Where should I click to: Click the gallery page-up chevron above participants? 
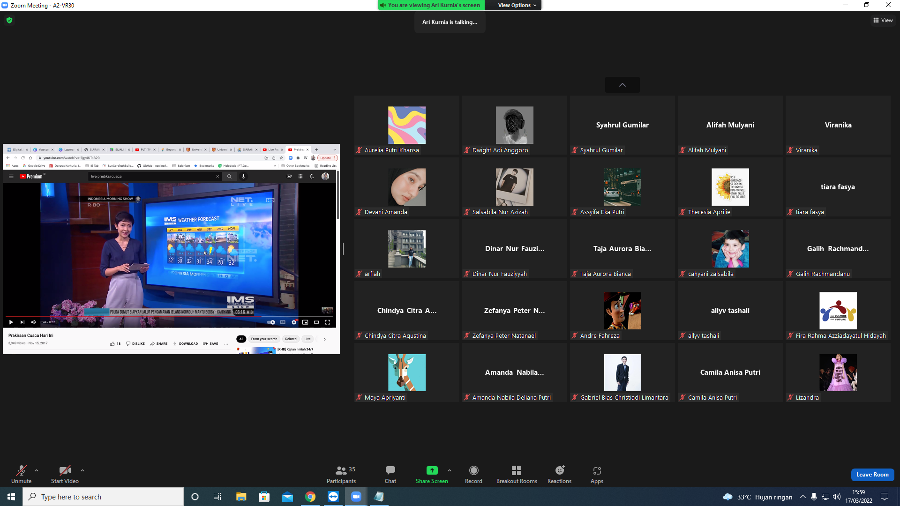[x=622, y=85]
